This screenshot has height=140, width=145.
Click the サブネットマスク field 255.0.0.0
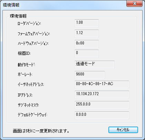pos(102,105)
